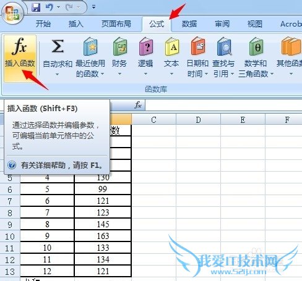Click the 自动求和 sigma icon

[58, 46]
